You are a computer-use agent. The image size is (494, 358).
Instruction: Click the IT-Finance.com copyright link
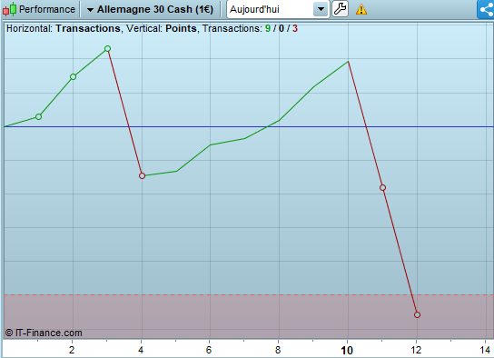(44, 333)
